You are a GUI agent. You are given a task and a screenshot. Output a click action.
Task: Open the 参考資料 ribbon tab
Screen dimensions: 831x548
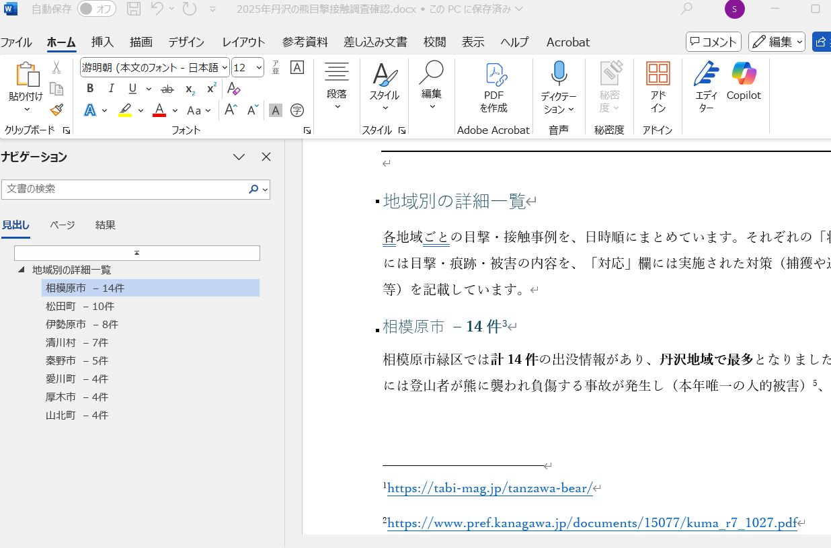click(305, 42)
